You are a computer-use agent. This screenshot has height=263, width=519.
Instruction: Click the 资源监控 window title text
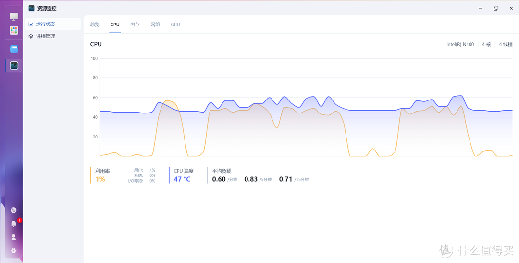[x=47, y=8]
